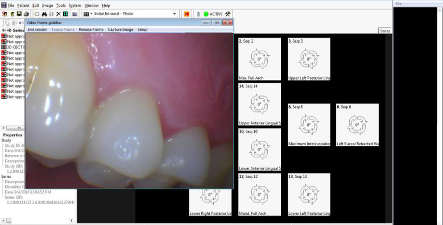Image resolution: width=443 pixels, height=225 pixels.
Task: Click the undo arrow icon
Action: (21, 23)
